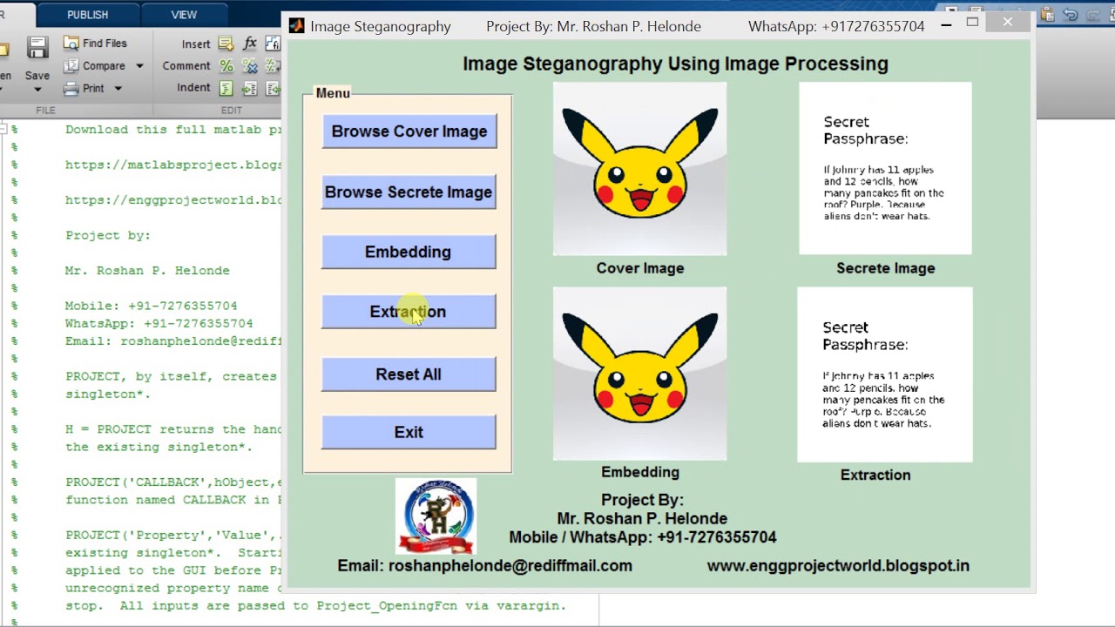The height and width of the screenshot is (627, 1115).
Task: Click the Email roshanphelonde@rediffmail.com text
Action: click(x=484, y=566)
